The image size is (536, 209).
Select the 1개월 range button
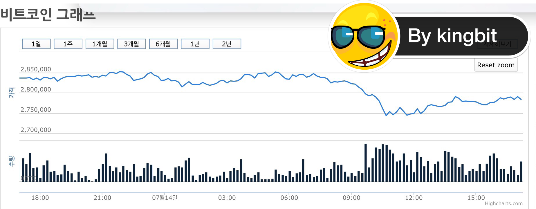100,44
